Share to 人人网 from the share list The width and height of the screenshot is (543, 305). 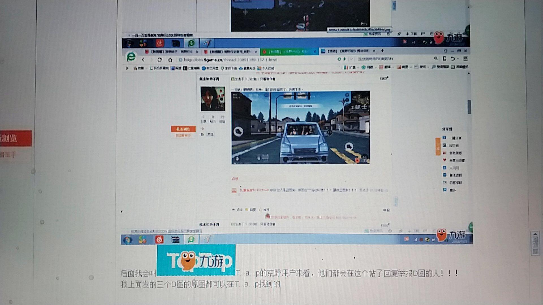click(x=451, y=168)
